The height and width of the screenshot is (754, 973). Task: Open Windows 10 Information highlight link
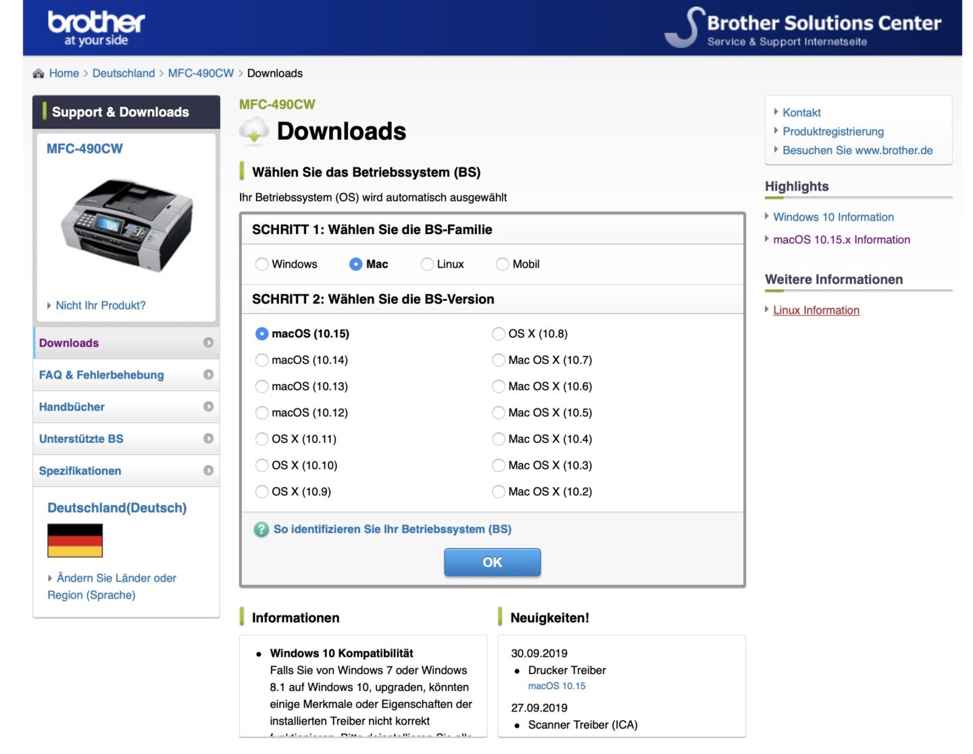[833, 217]
